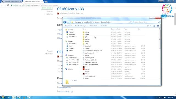Select Local Disk (C:) in the breadcrumb

(x=88, y=22)
